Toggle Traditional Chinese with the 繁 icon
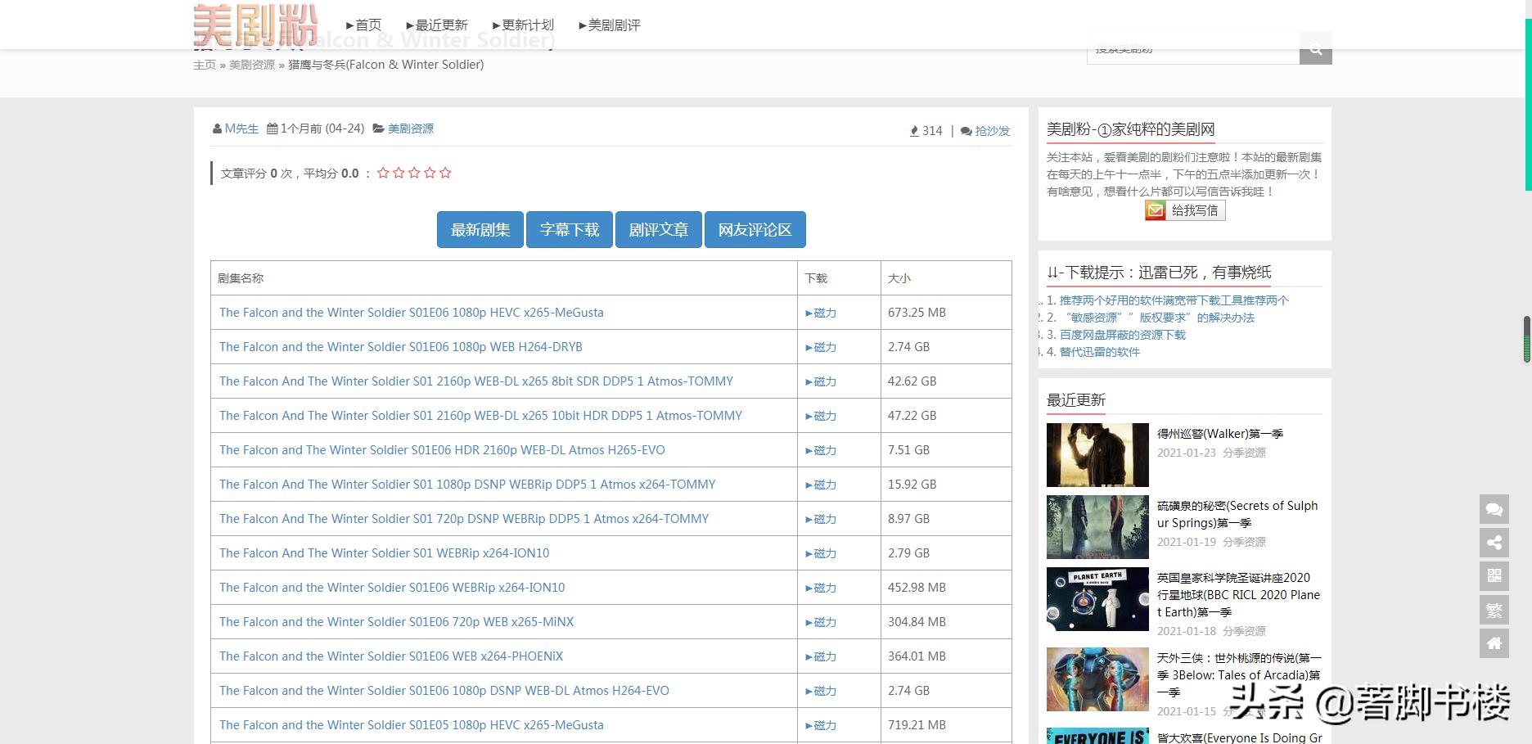Viewport: 1532px width, 744px height. click(1494, 610)
